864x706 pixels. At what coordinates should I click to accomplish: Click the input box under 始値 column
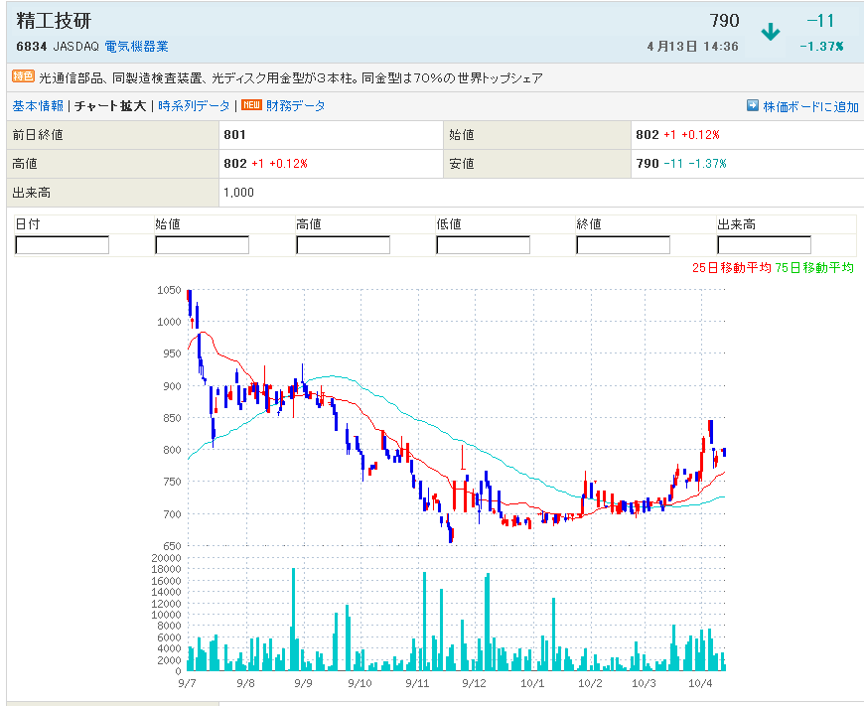pyautogui.click(x=202, y=244)
